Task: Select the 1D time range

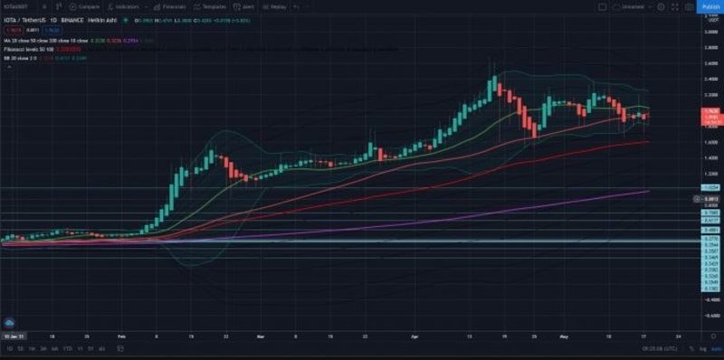Action: 10,349
